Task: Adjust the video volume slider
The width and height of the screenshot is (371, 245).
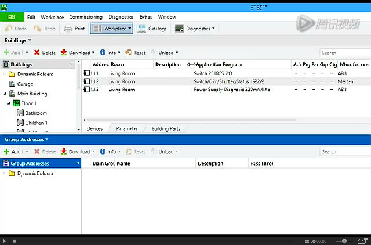Action: 344,241
